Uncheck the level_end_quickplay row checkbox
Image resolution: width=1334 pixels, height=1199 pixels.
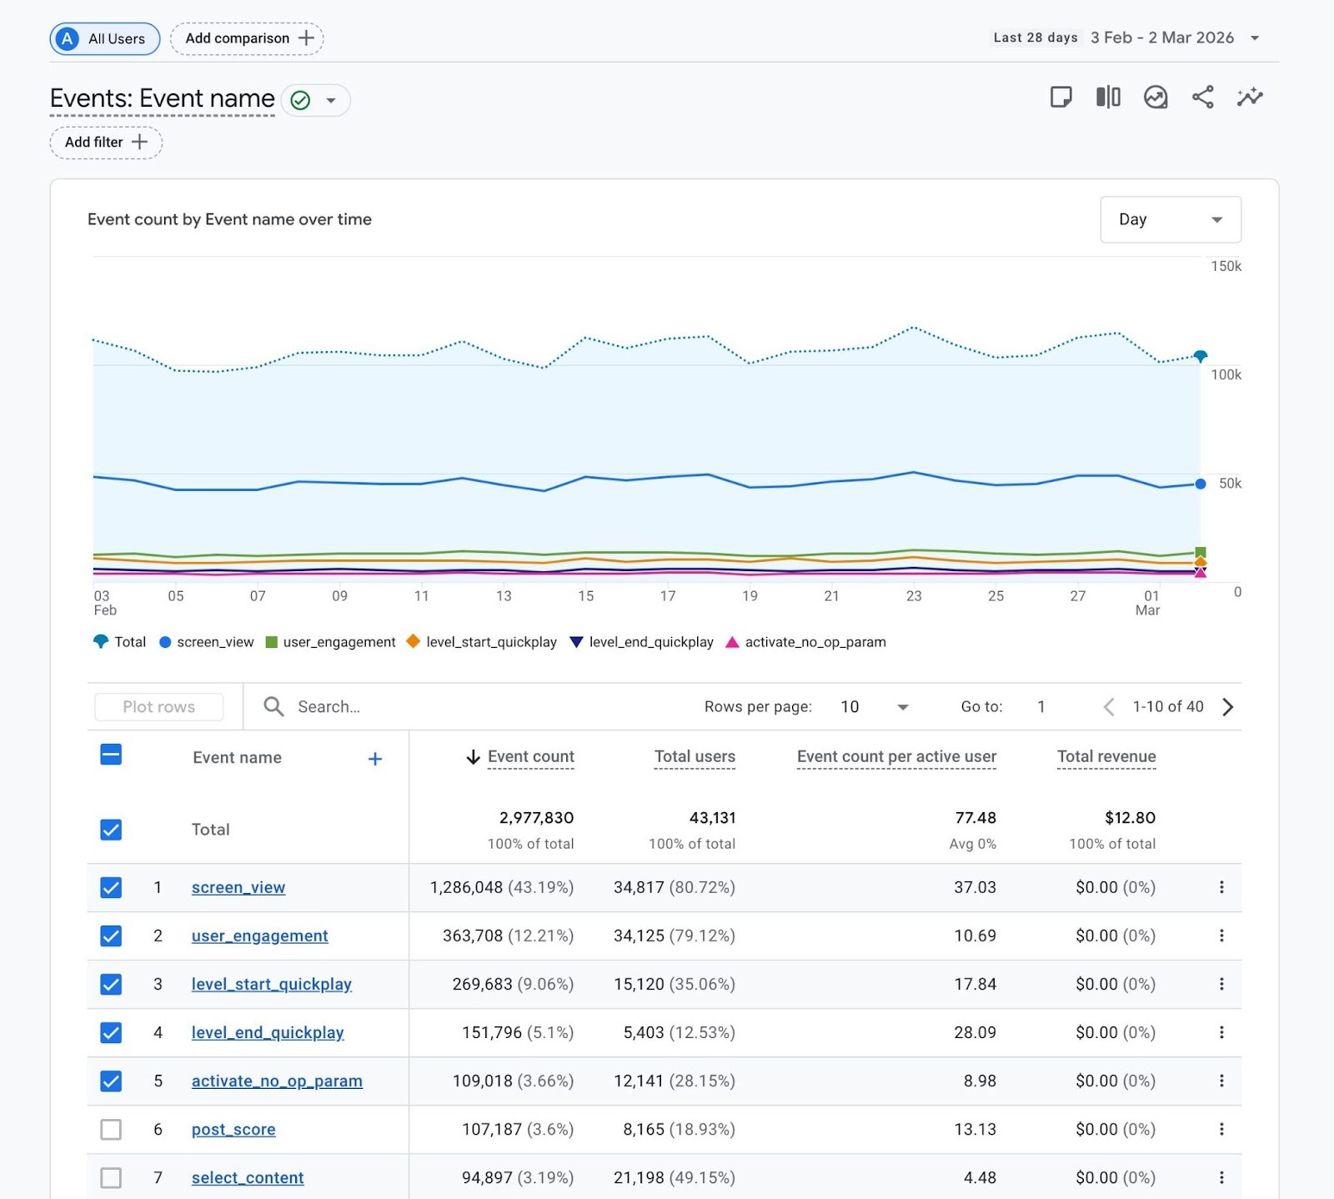tap(111, 1032)
